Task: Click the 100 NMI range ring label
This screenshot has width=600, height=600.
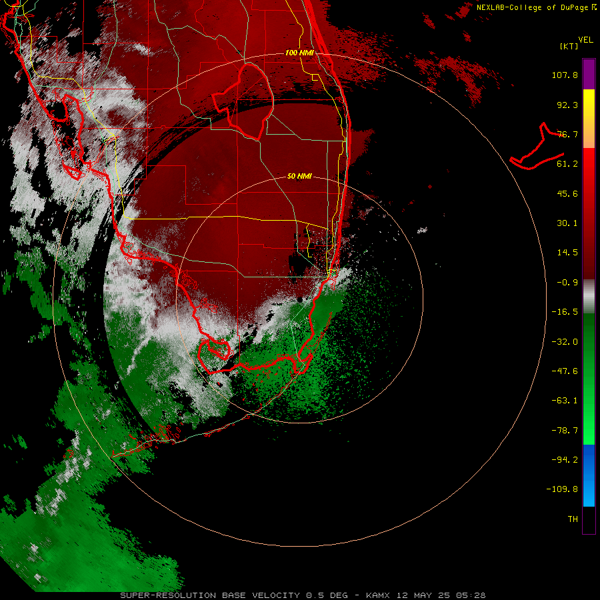Action: [x=299, y=53]
